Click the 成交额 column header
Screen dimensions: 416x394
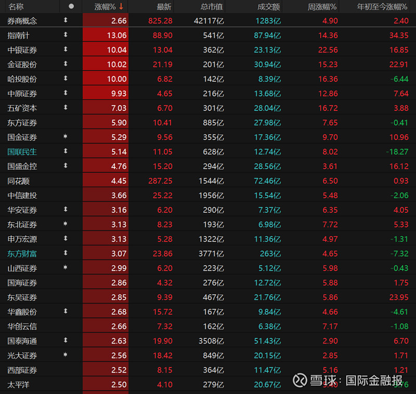pyautogui.click(x=269, y=7)
